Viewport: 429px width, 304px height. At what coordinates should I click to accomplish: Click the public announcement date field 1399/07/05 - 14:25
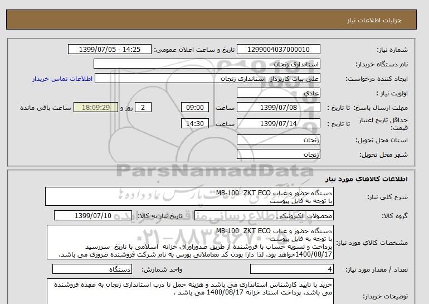pos(109,49)
